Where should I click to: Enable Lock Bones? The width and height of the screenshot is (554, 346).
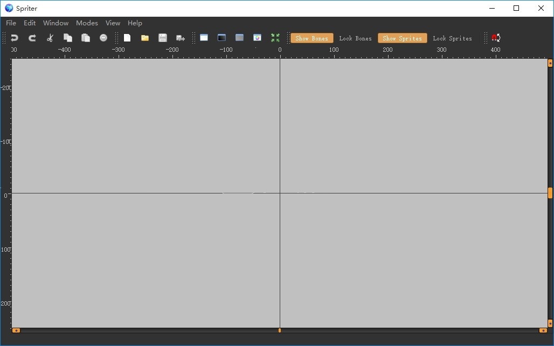point(355,38)
